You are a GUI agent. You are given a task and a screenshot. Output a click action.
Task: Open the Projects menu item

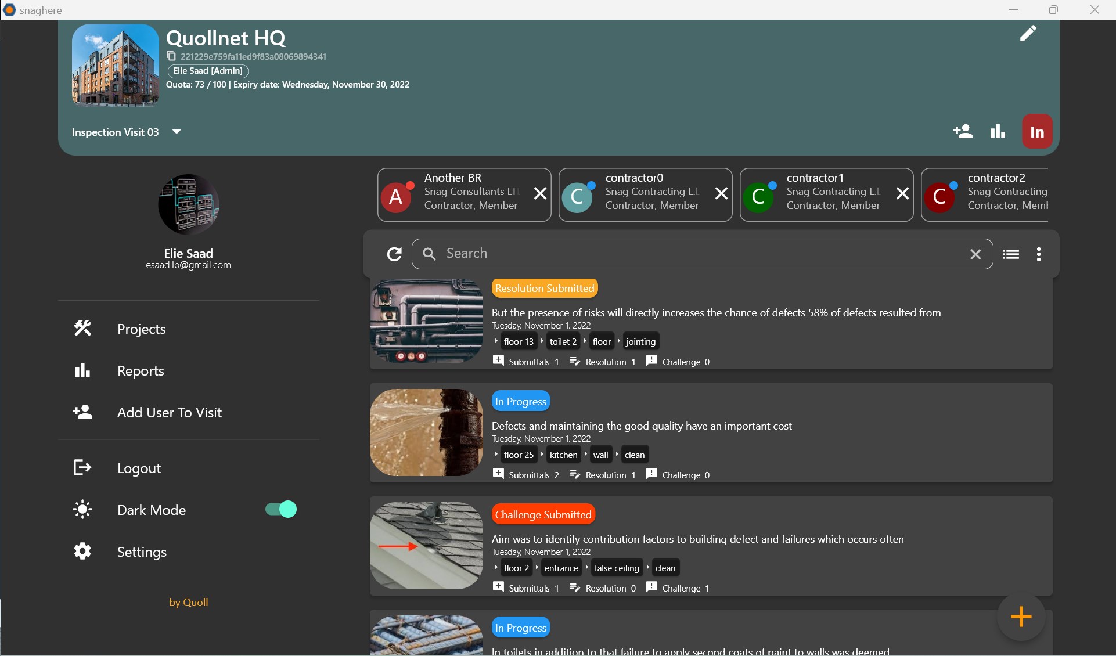141,329
